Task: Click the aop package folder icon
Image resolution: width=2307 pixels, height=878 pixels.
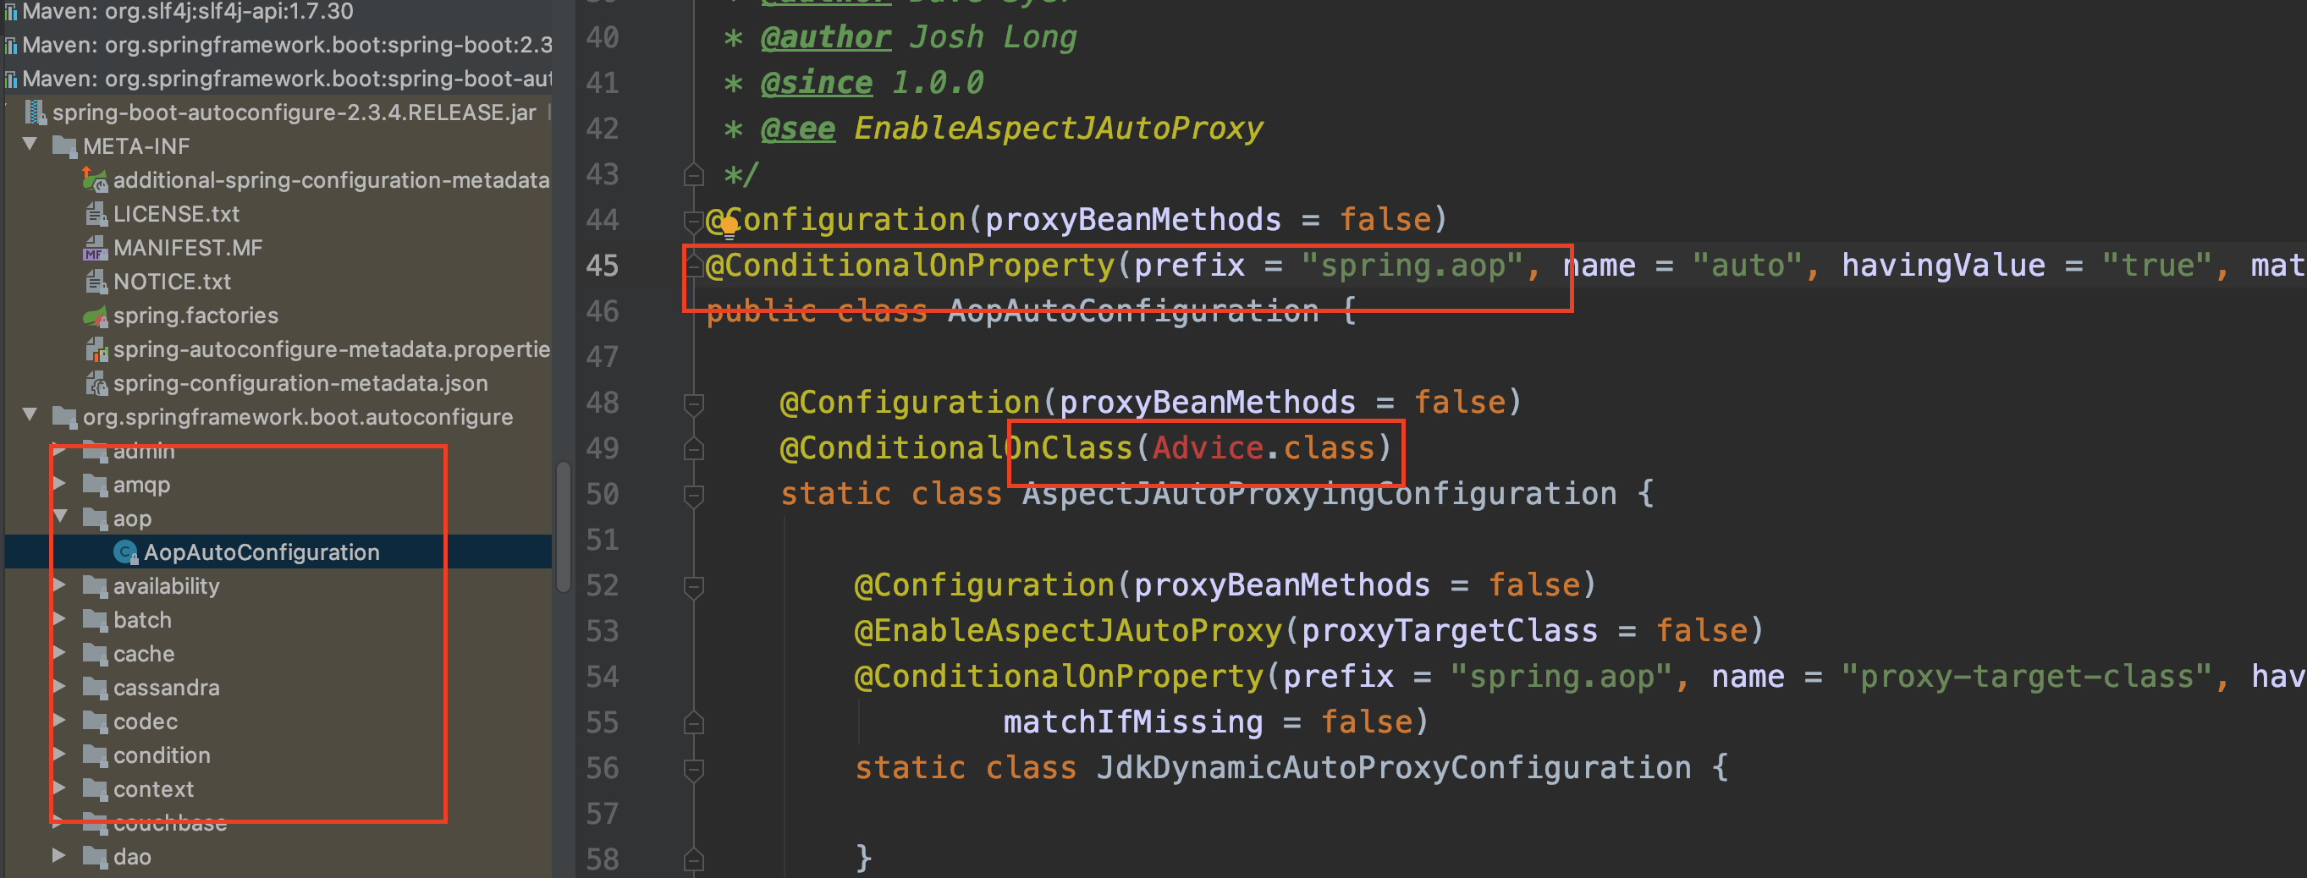Action: [95, 519]
